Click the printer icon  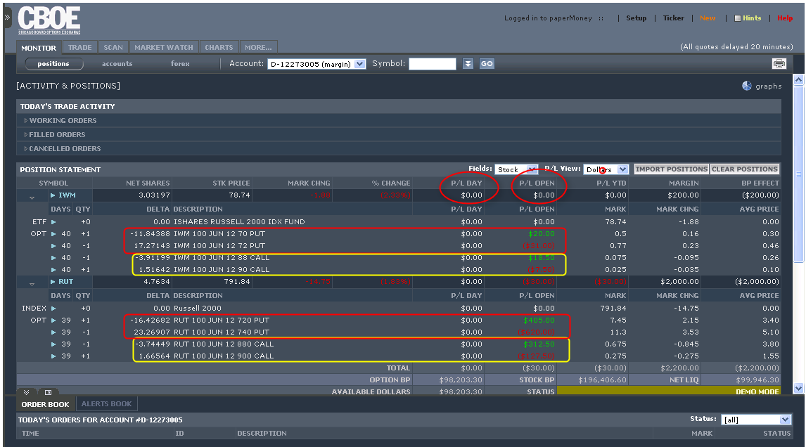pos(779,63)
